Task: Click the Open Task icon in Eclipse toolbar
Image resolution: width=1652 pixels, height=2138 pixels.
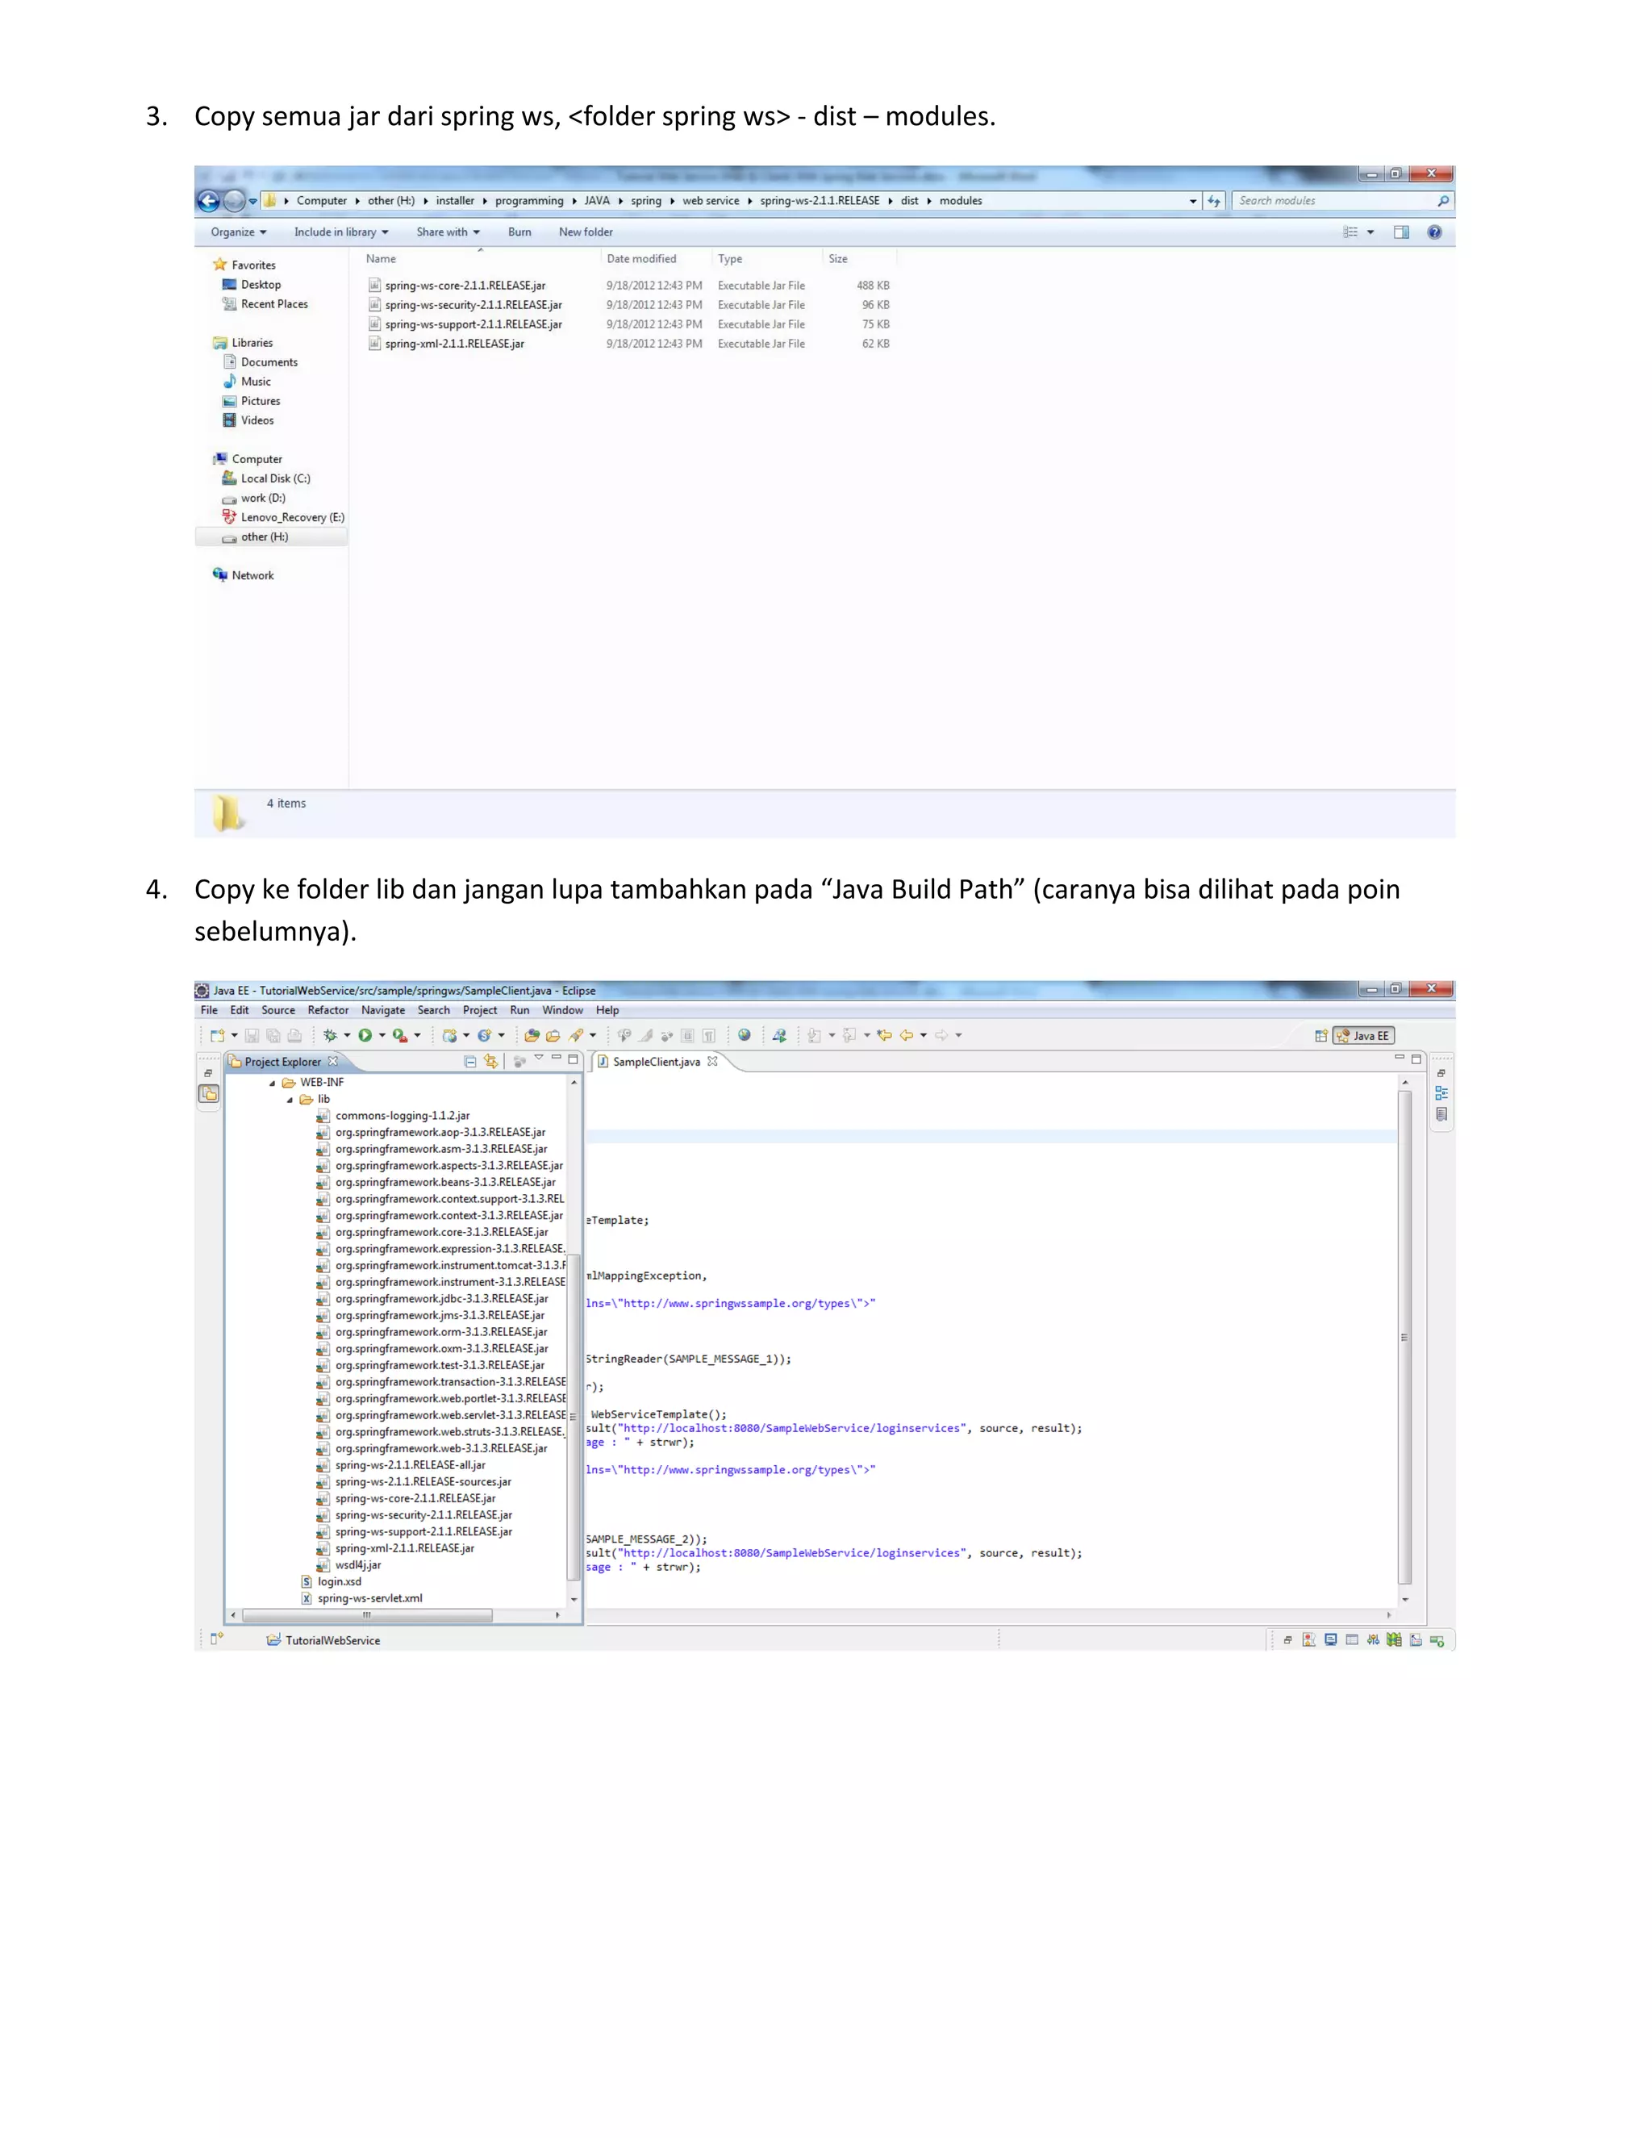Action: click(553, 1036)
